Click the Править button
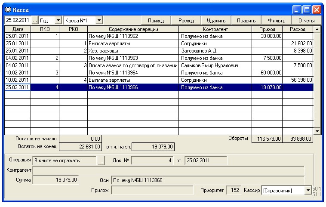This screenshot has height=207, width=326. [246, 20]
